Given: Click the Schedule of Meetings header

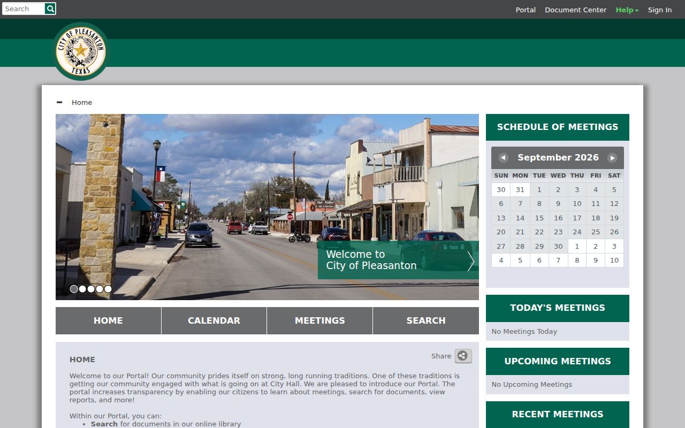Looking at the screenshot, I should [558, 127].
